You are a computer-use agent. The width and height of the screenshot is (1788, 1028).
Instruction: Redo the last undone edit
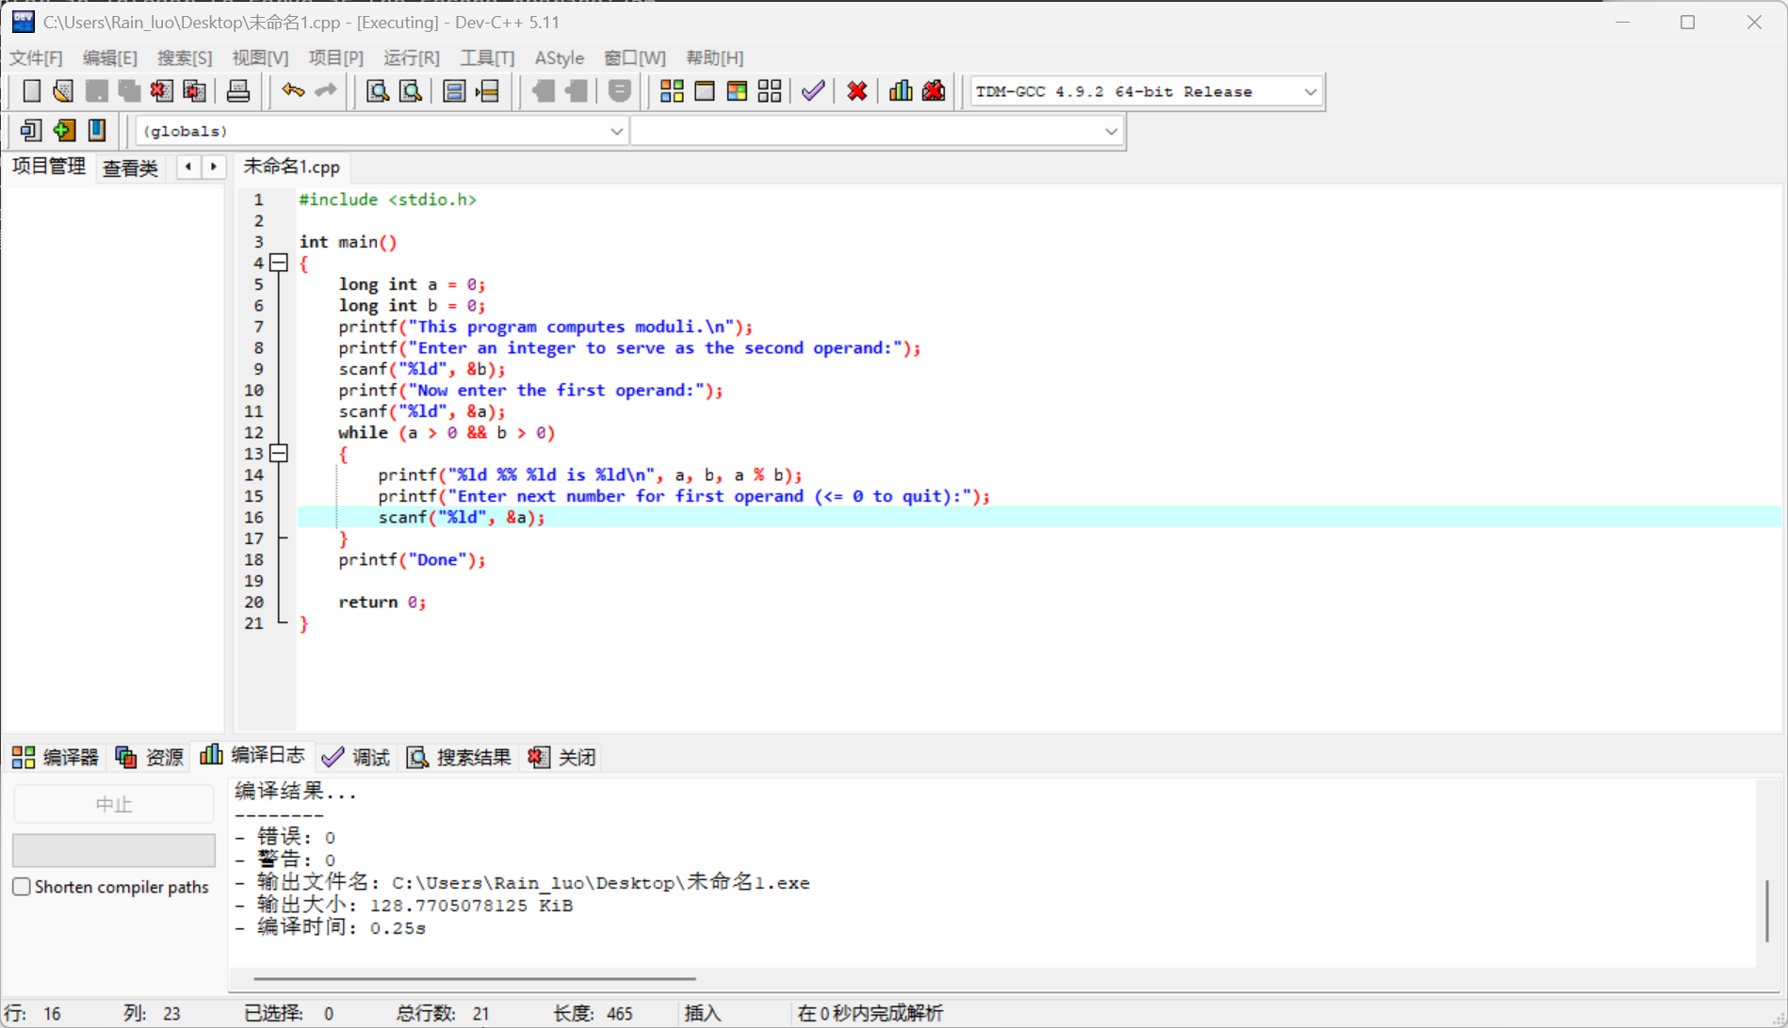[x=326, y=91]
